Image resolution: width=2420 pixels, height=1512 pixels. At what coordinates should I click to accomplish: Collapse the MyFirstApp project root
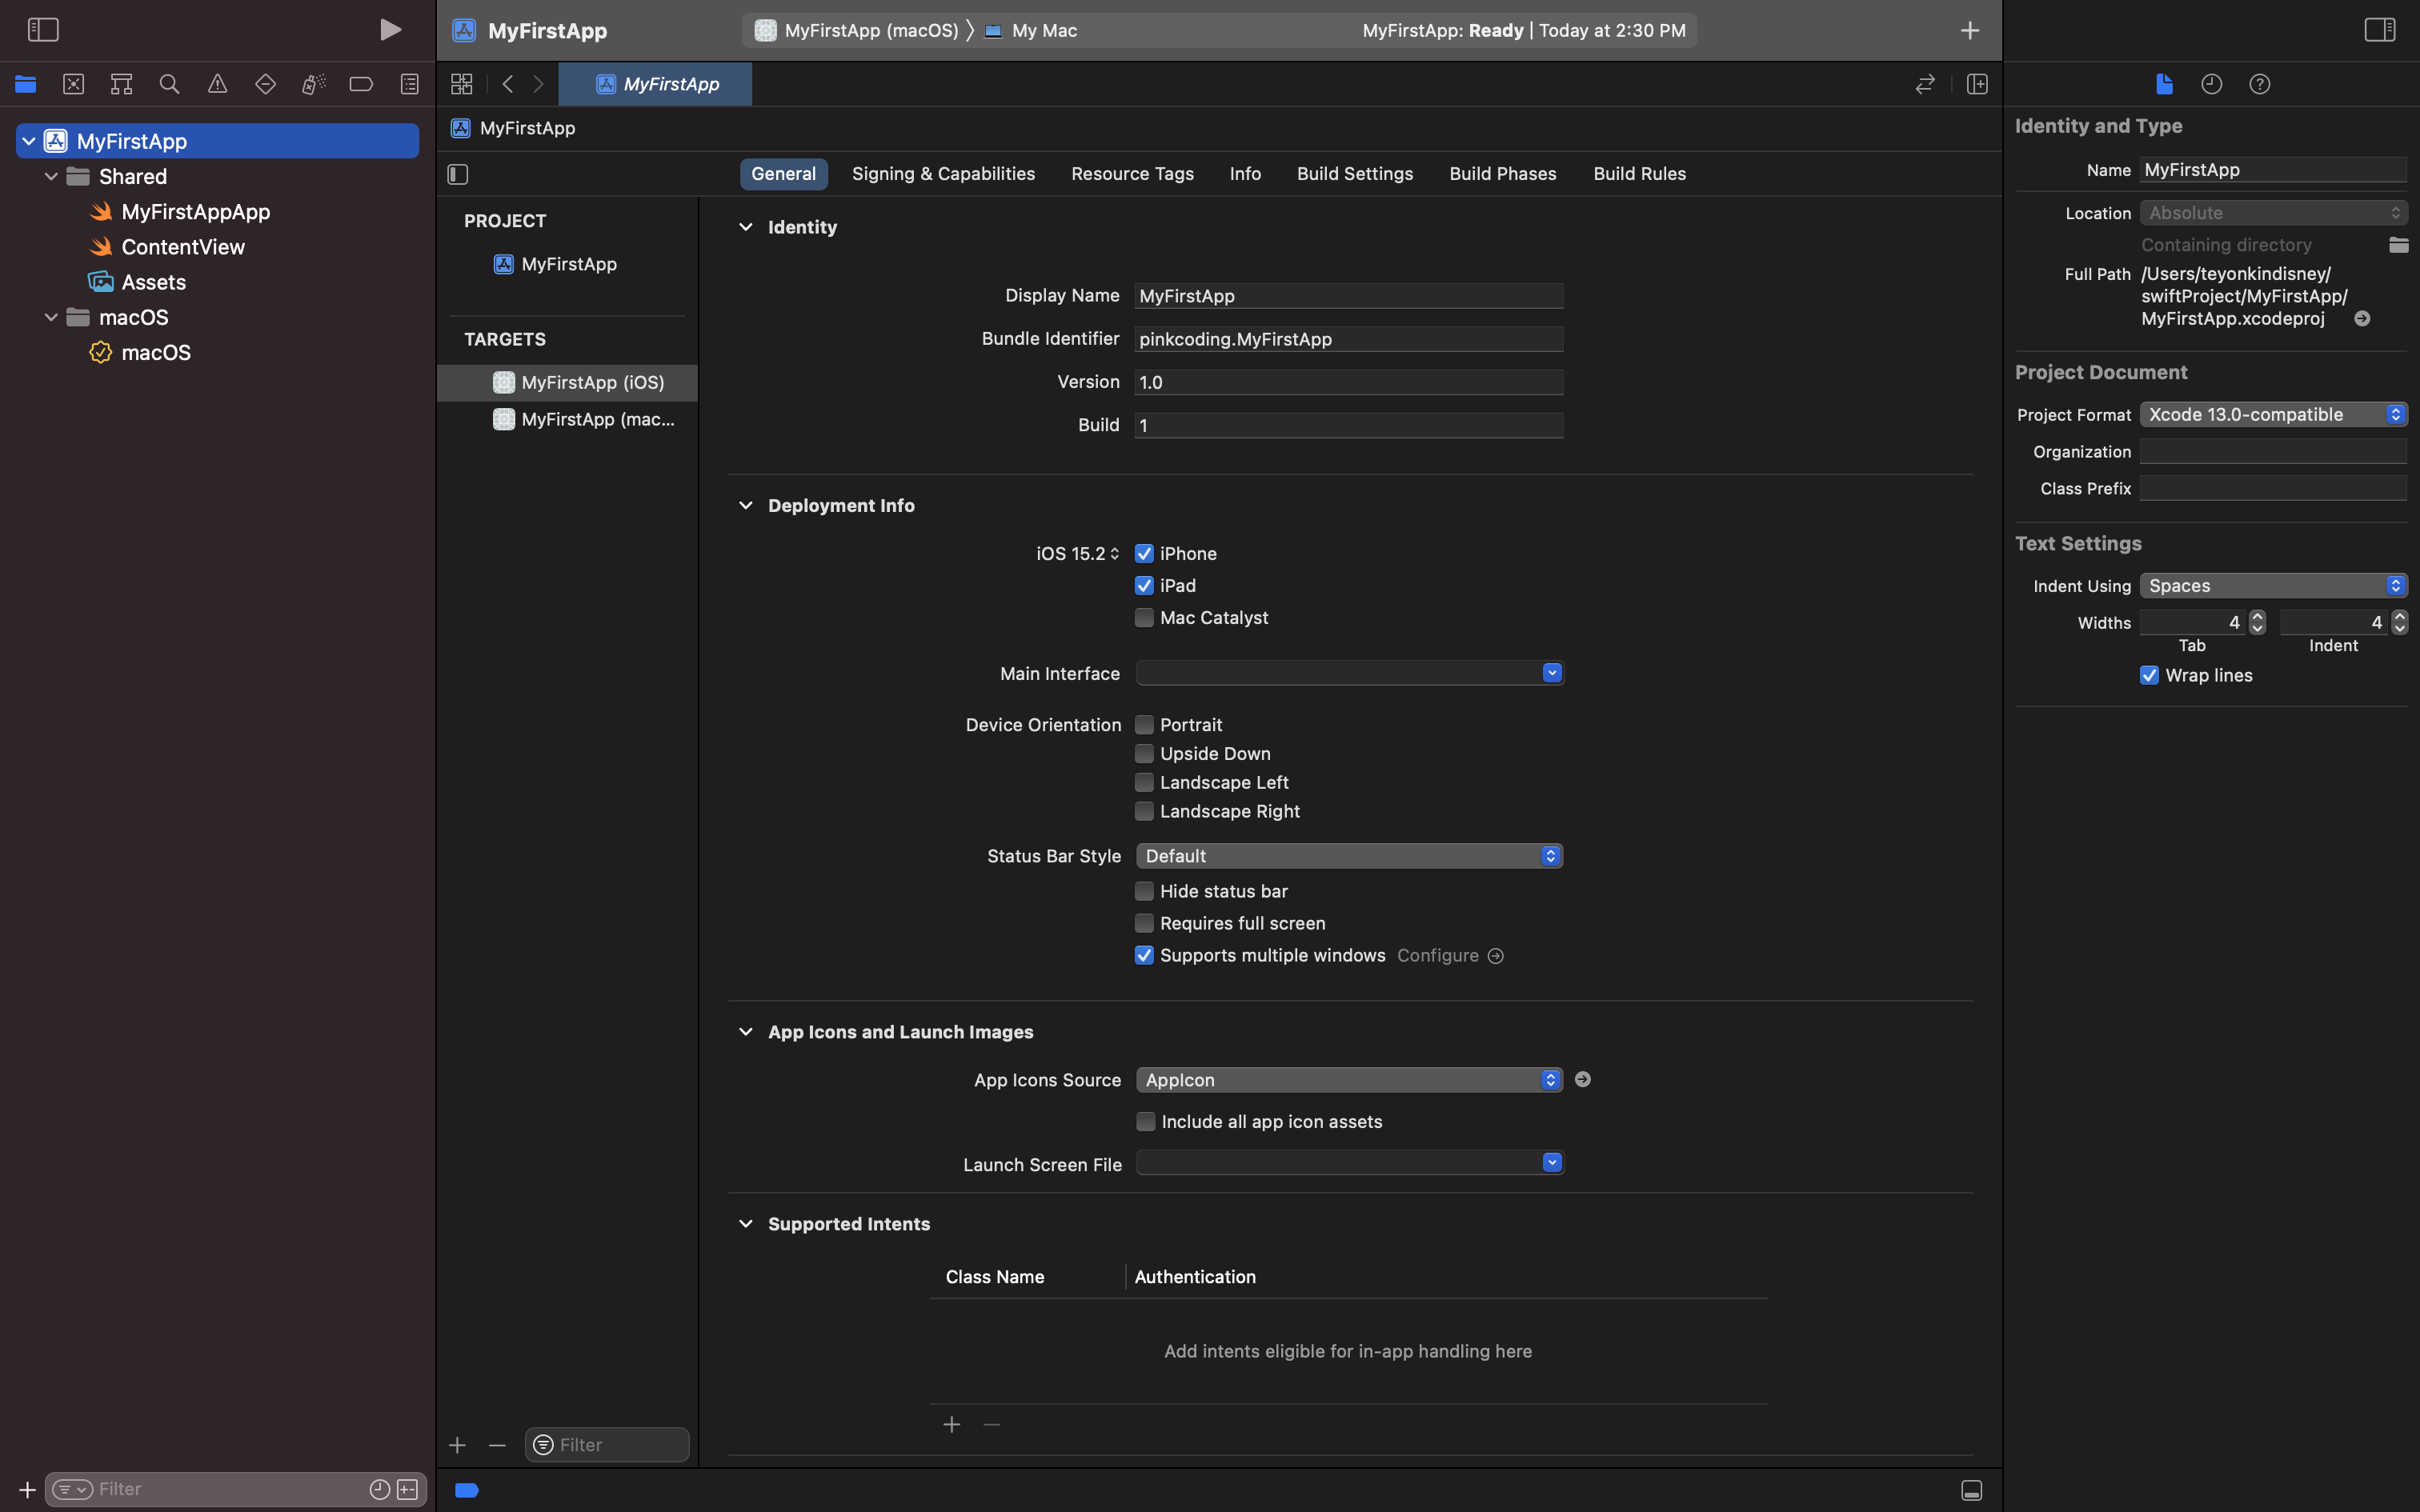click(x=29, y=141)
